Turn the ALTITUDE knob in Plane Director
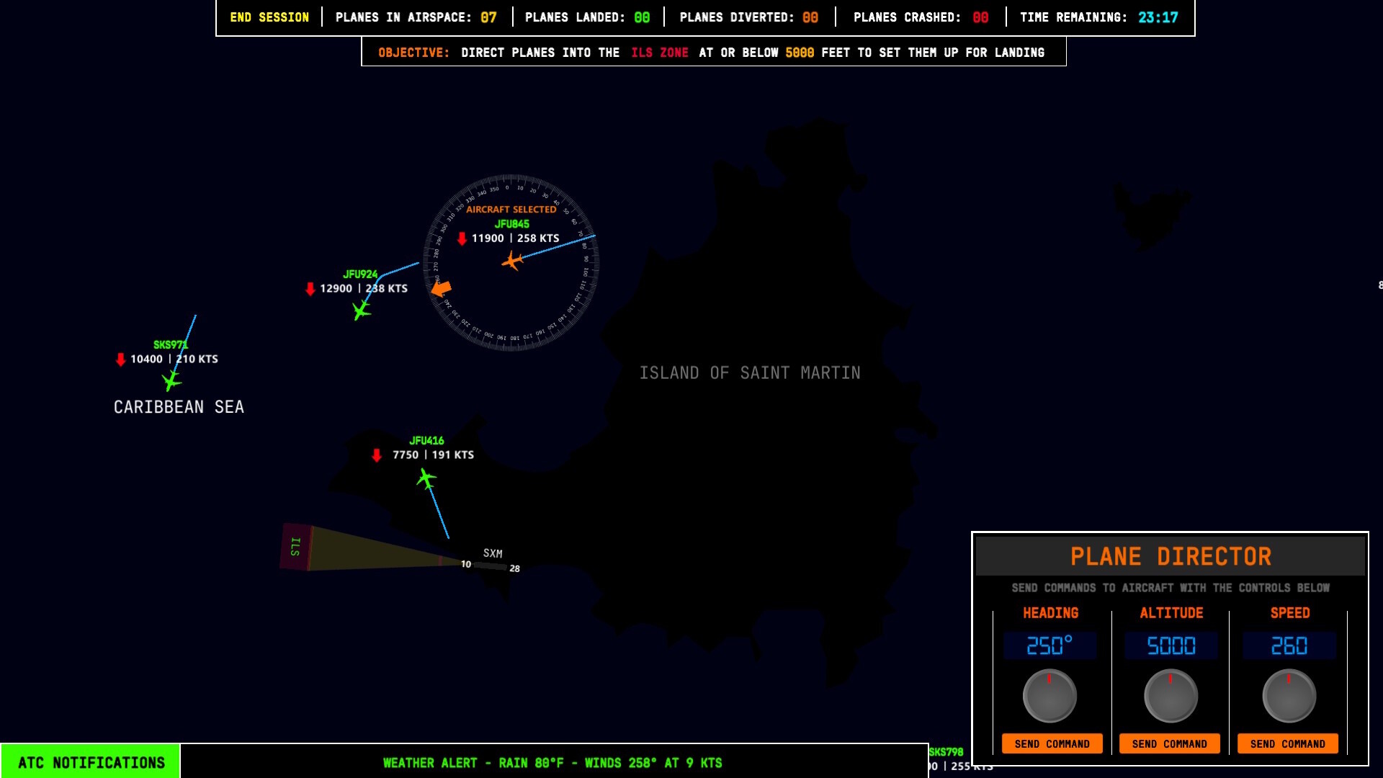1383x778 pixels. [1170, 695]
